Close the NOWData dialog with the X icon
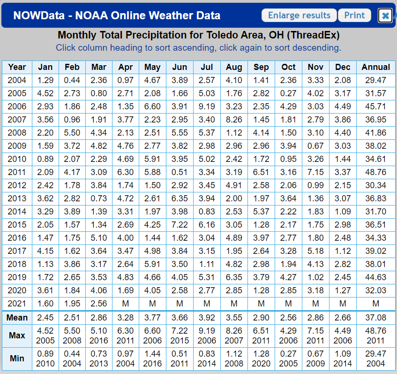 pyautogui.click(x=385, y=15)
